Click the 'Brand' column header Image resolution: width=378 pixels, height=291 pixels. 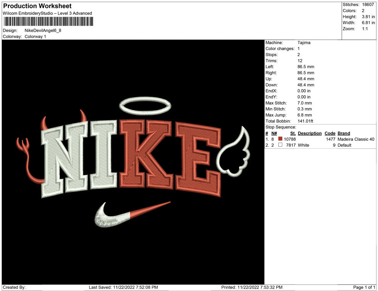(x=344, y=133)
